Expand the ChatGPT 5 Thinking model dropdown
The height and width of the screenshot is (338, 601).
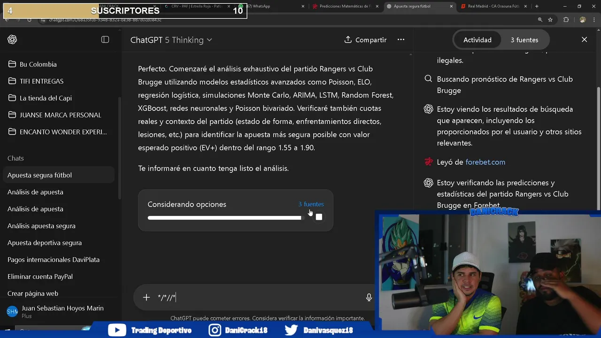171,40
